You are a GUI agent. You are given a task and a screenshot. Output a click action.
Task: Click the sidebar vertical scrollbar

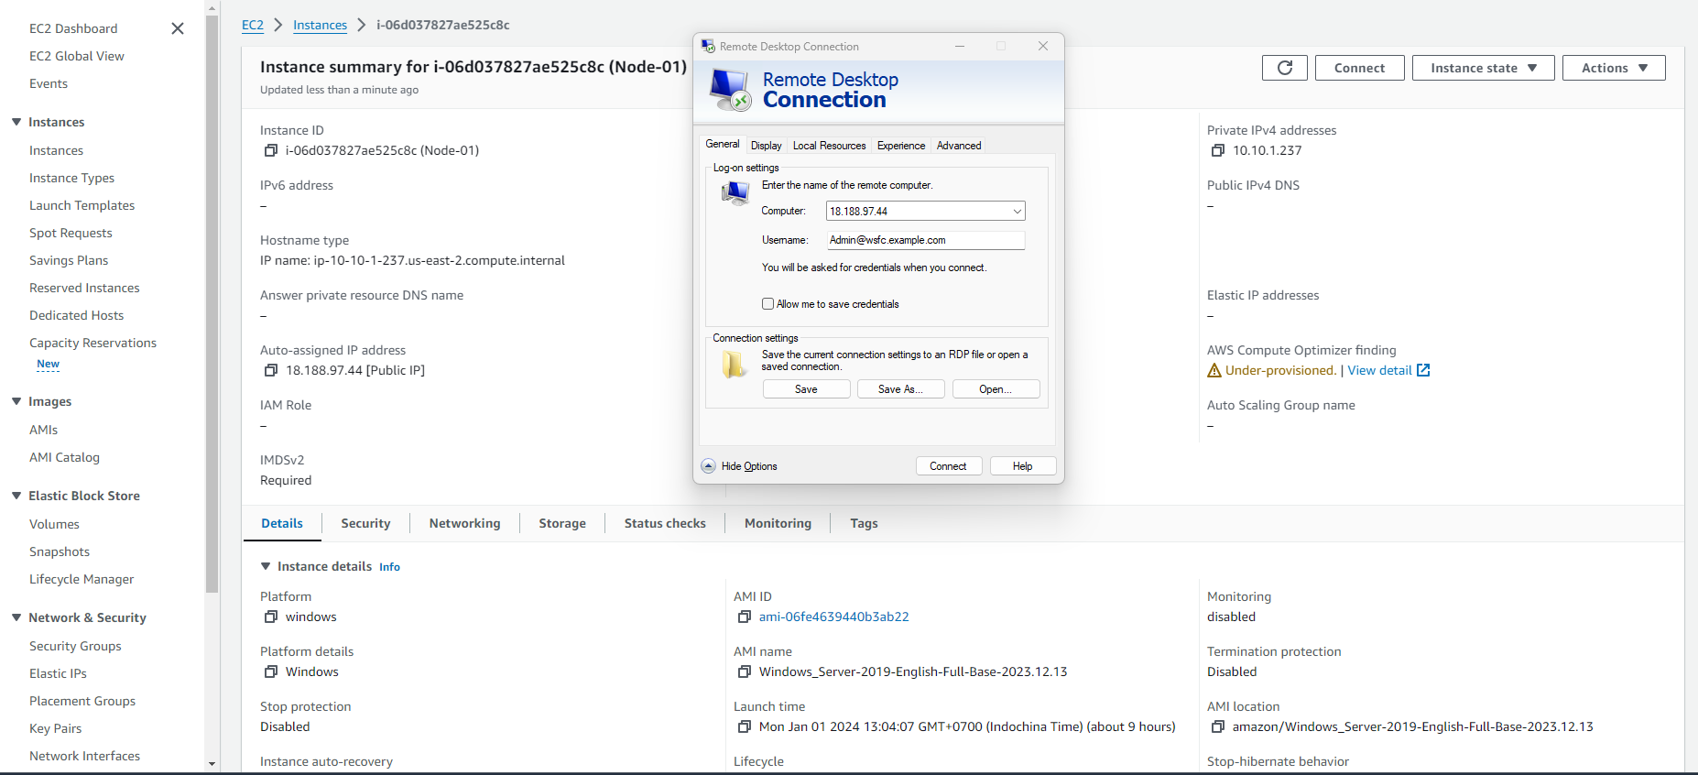(212, 302)
